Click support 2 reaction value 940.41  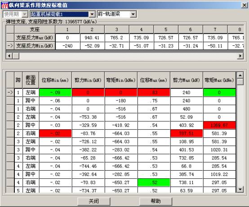[x=92, y=38]
